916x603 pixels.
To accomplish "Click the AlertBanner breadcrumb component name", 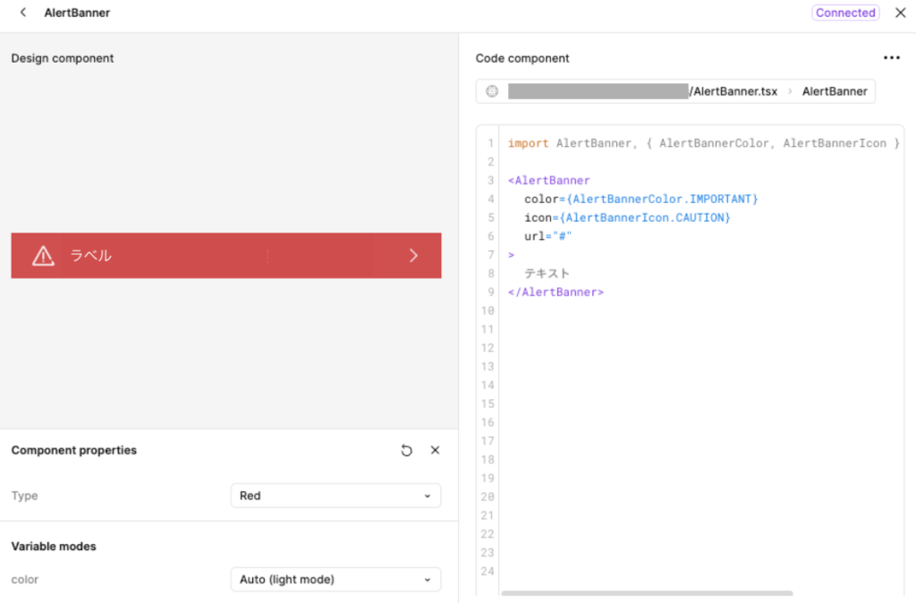I will 835,91.
